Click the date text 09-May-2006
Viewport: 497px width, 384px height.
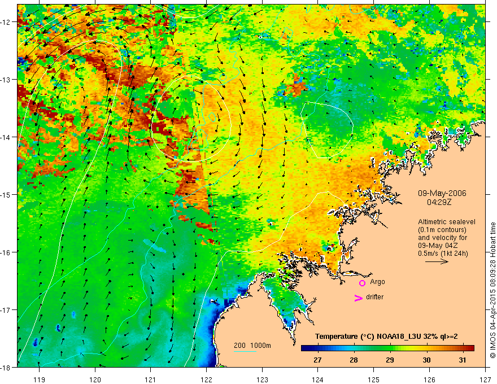click(x=442, y=193)
